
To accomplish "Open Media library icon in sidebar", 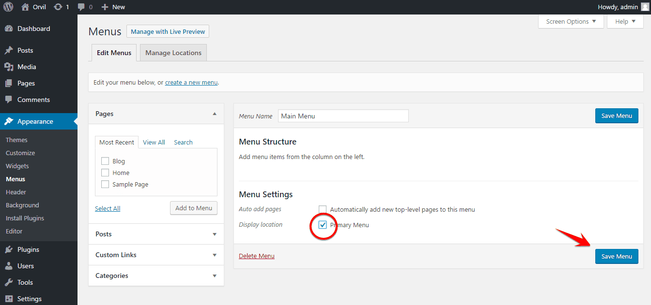I will pyautogui.click(x=9, y=67).
